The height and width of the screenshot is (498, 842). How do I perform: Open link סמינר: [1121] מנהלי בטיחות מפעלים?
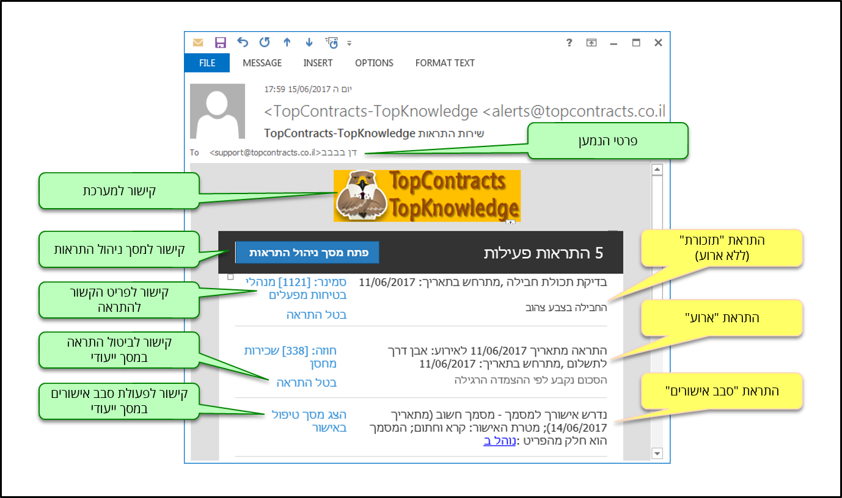click(x=296, y=288)
